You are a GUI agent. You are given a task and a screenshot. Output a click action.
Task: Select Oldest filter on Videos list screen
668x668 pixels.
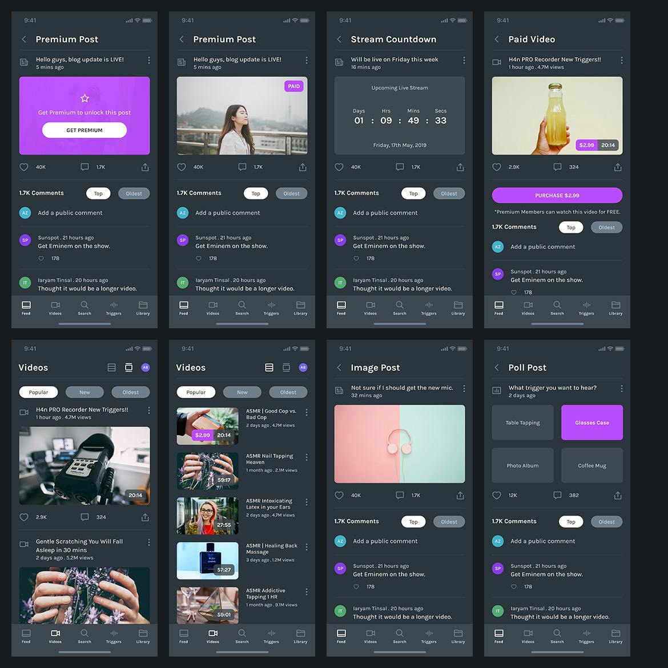pos(288,392)
